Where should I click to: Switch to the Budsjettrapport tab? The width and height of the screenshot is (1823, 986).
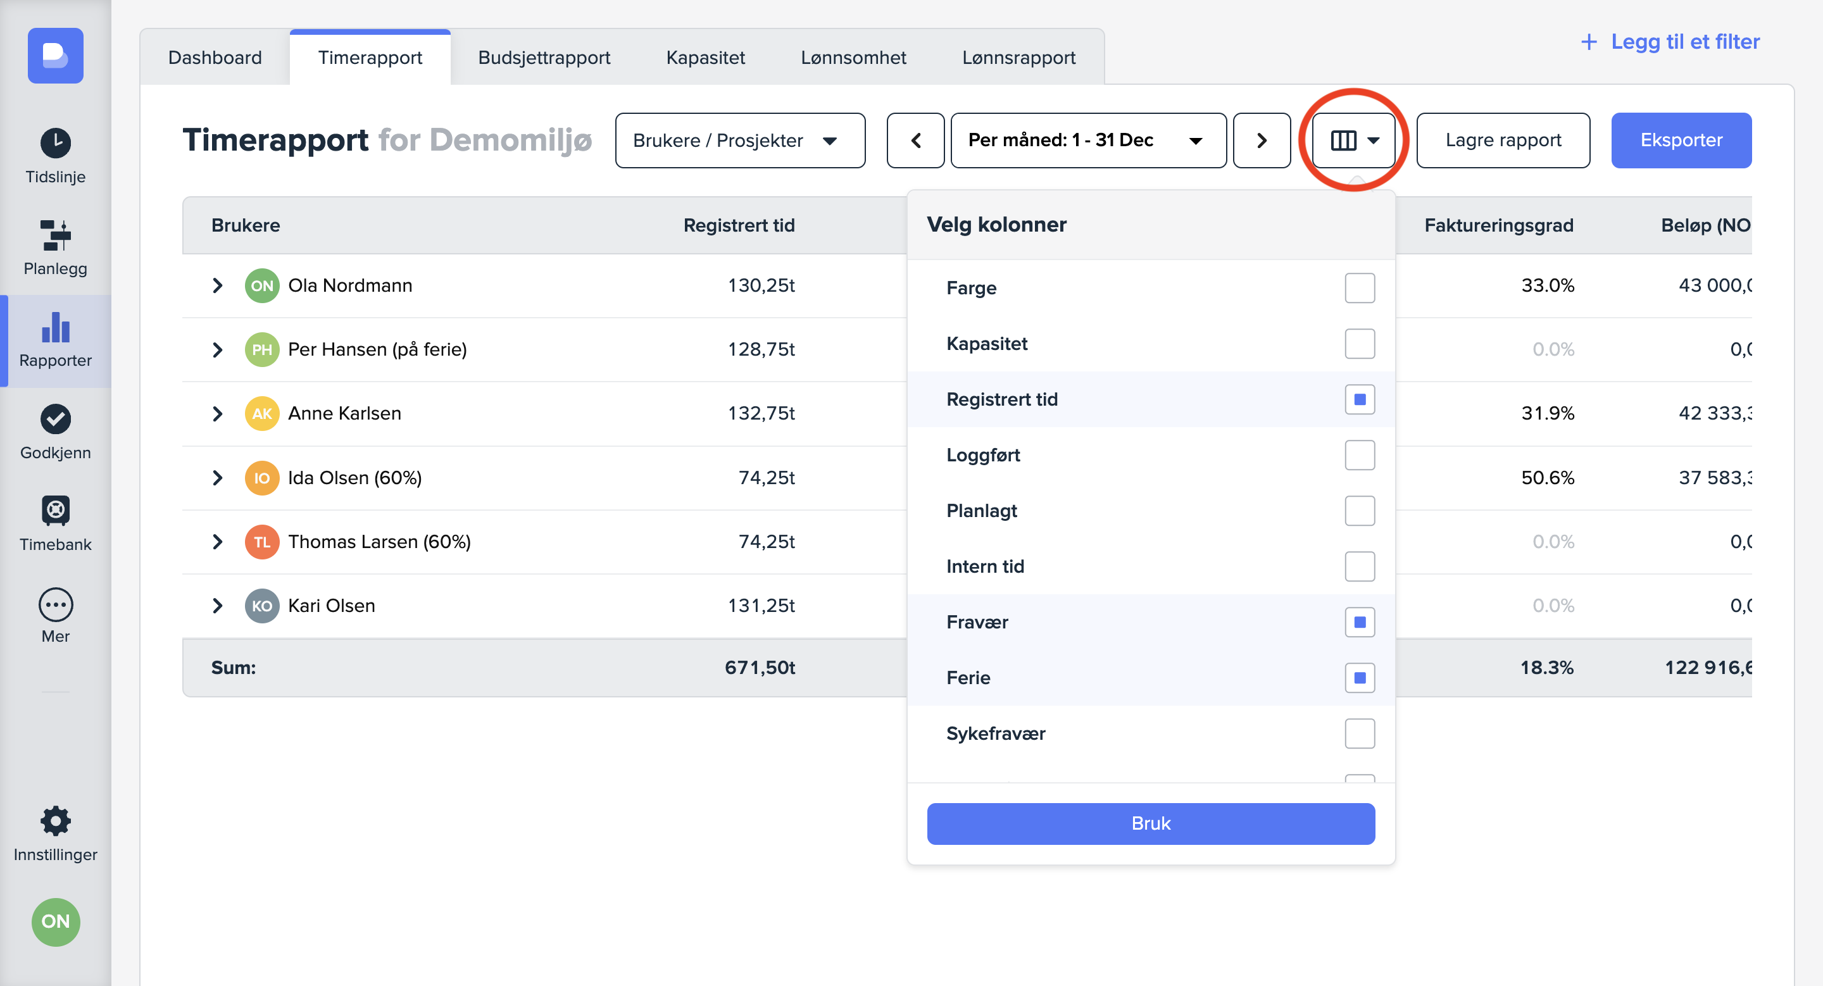544,58
